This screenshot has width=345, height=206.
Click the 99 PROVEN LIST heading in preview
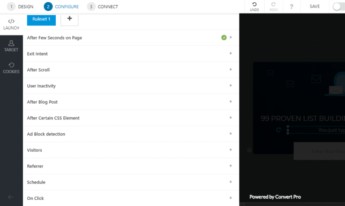303,118
